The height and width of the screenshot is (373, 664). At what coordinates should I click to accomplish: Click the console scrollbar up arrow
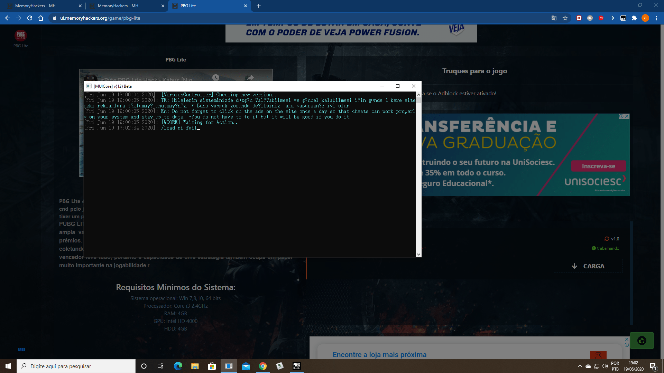coord(418,94)
